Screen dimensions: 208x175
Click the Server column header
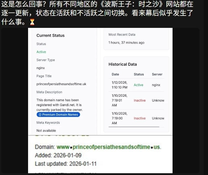pos(157,74)
